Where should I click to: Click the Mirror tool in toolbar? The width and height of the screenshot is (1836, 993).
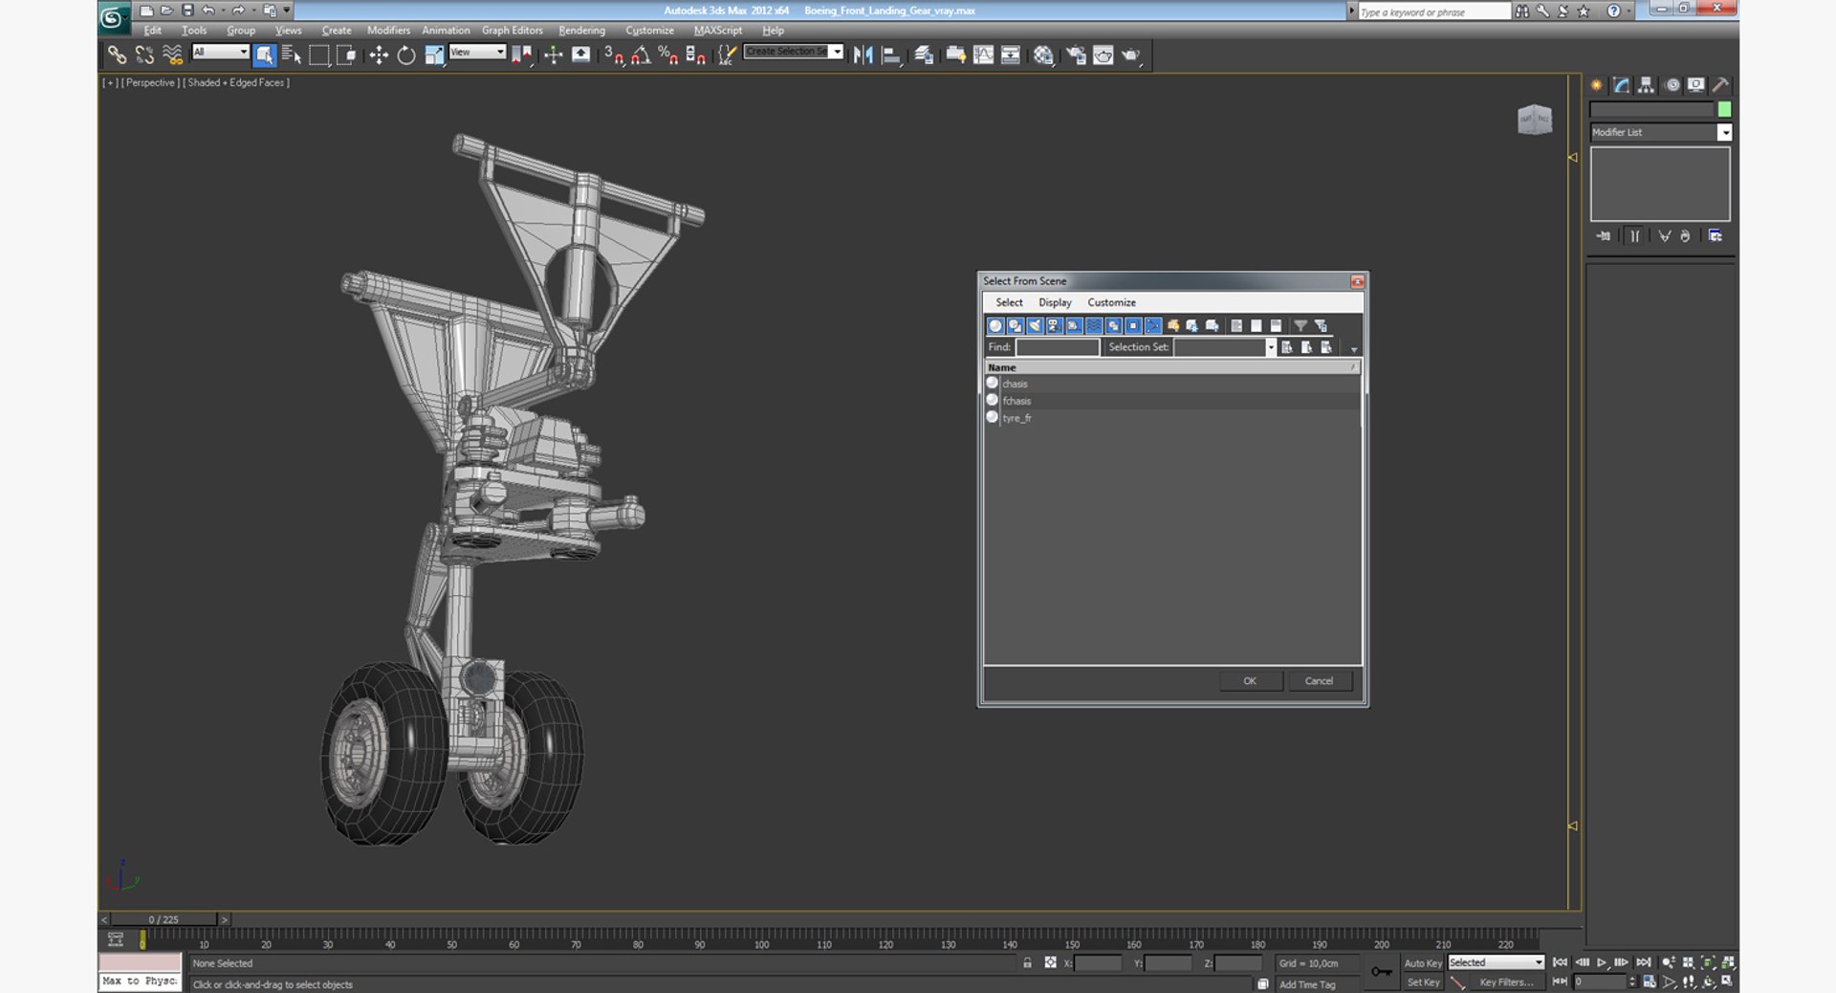click(x=863, y=55)
